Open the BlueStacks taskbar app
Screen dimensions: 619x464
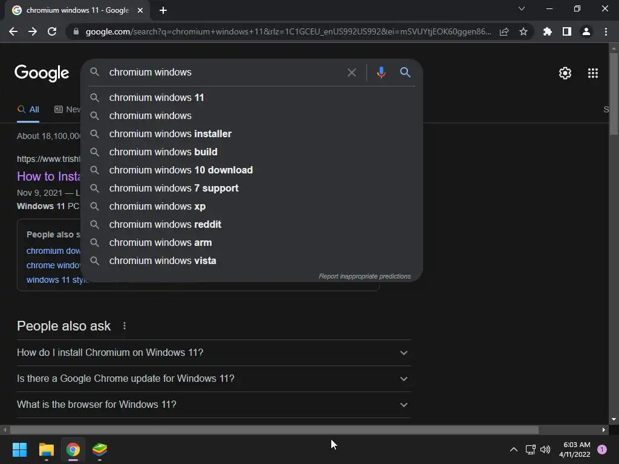[100, 449]
